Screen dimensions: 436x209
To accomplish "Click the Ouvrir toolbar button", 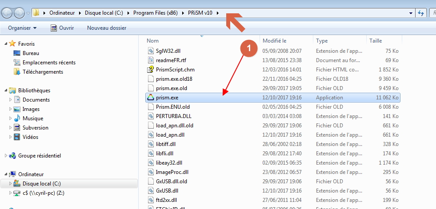I will click(62, 28).
